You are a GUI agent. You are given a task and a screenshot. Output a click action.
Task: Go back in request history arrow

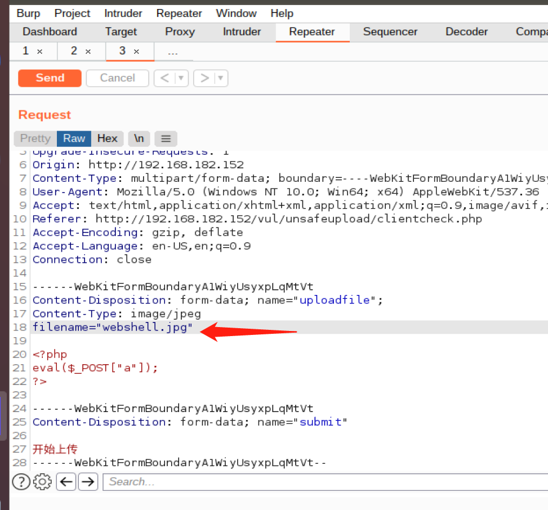[164, 78]
